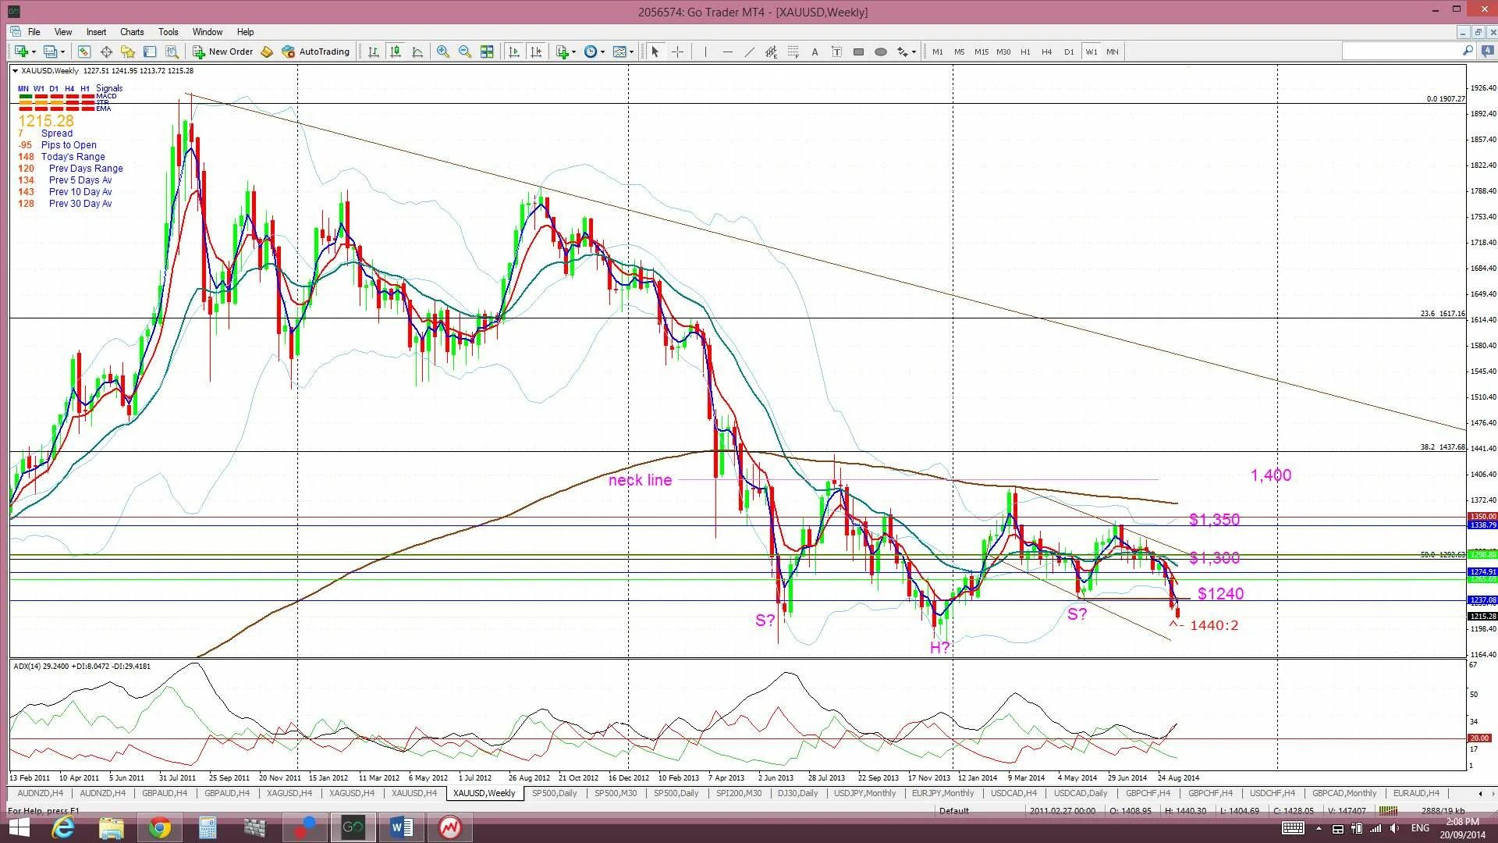The height and width of the screenshot is (843, 1498).
Task: Select the draw ellipse tool
Action: point(880,52)
